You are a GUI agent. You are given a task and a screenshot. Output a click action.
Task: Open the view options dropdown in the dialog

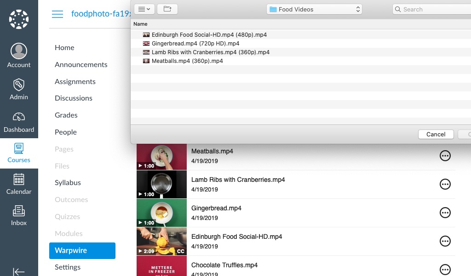point(144,9)
